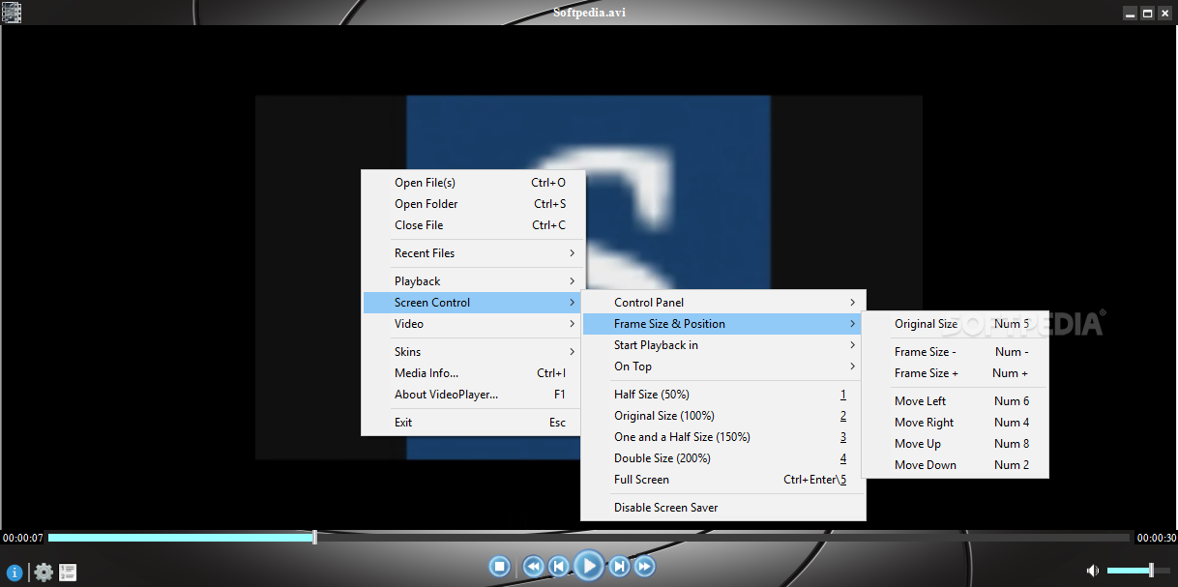Choose Original Size Num 5 entry
Image resolution: width=1178 pixels, height=587 pixels.
955,324
